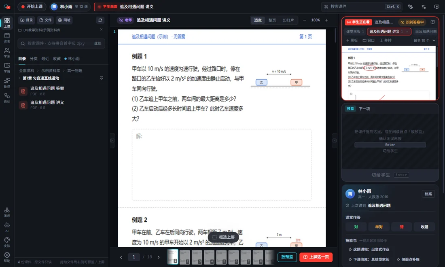Mark answer as 半对

point(379,227)
